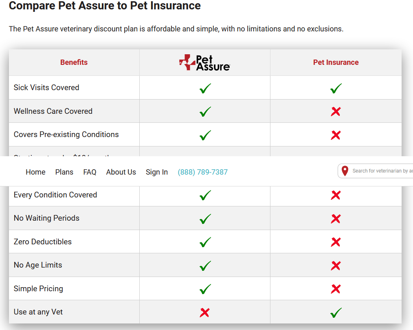Click Pet Assure checkmark for Simple Pricing
413x330 pixels.
pyautogui.click(x=205, y=289)
